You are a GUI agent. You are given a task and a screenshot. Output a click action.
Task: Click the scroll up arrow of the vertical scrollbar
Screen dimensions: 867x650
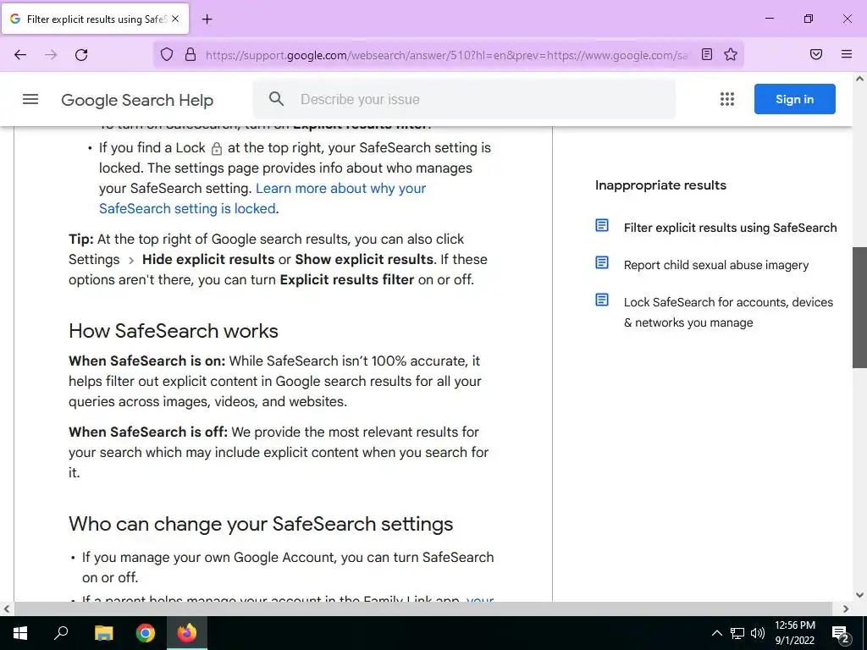click(x=859, y=79)
